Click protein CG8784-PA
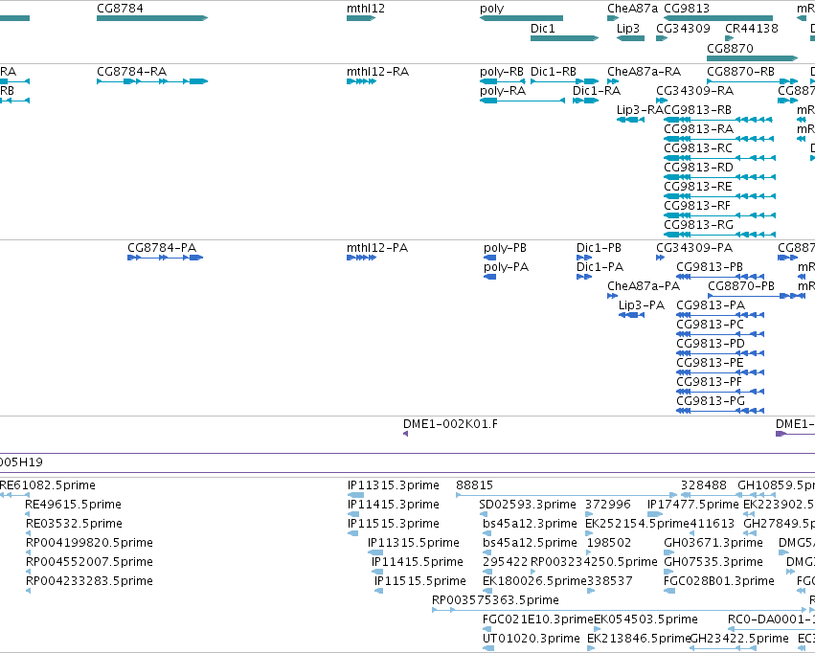Screen dimensions: 815x653 [x=166, y=258]
